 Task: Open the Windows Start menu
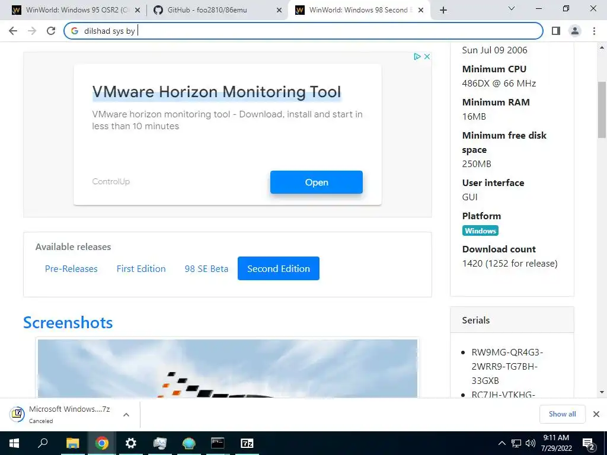coord(14,443)
